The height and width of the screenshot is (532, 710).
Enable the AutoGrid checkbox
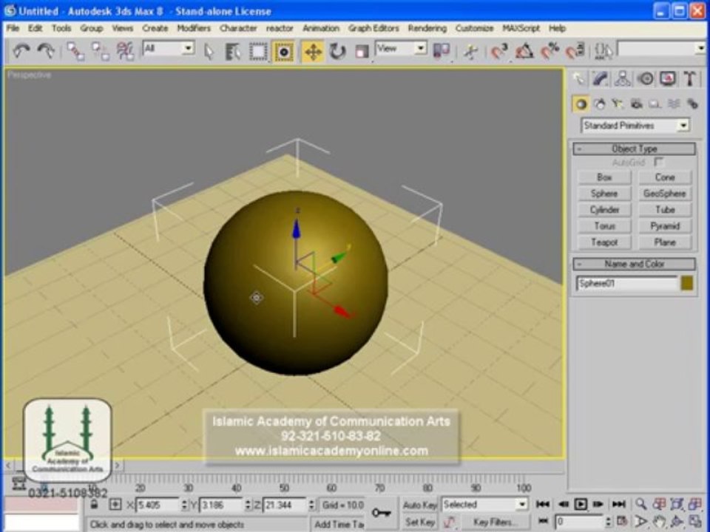pos(658,162)
